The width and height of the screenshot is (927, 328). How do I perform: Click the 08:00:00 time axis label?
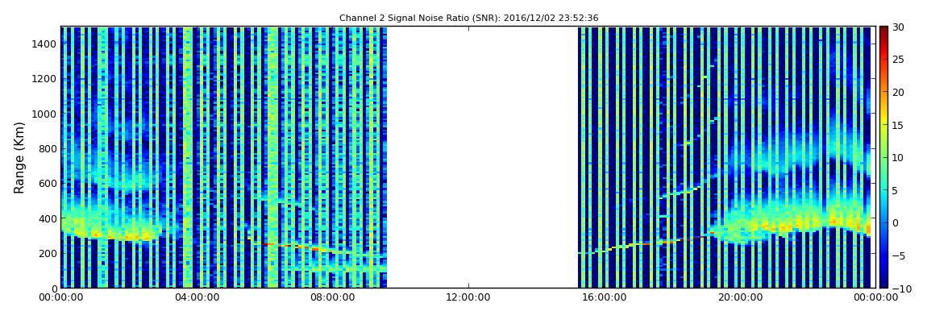[332, 298]
